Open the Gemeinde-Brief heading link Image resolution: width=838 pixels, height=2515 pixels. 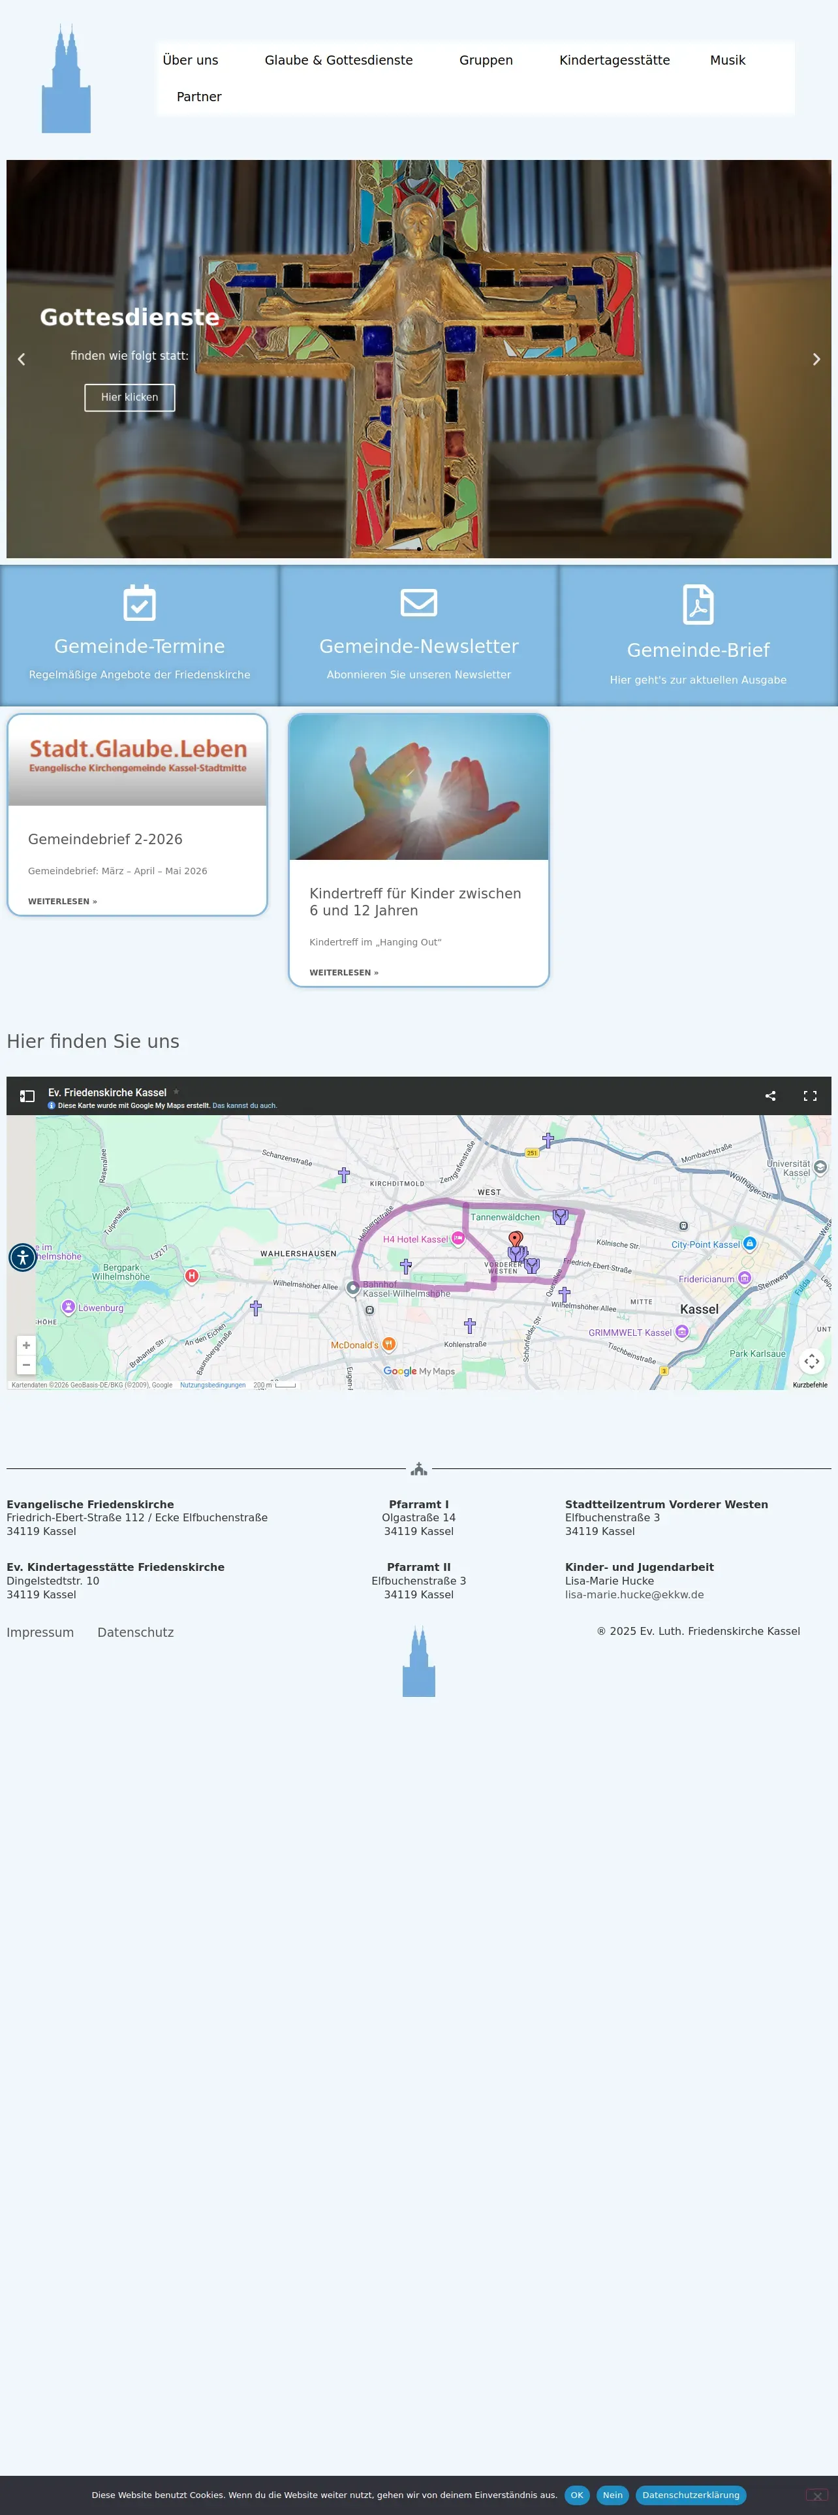pyautogui.click(x=698, y=650)
